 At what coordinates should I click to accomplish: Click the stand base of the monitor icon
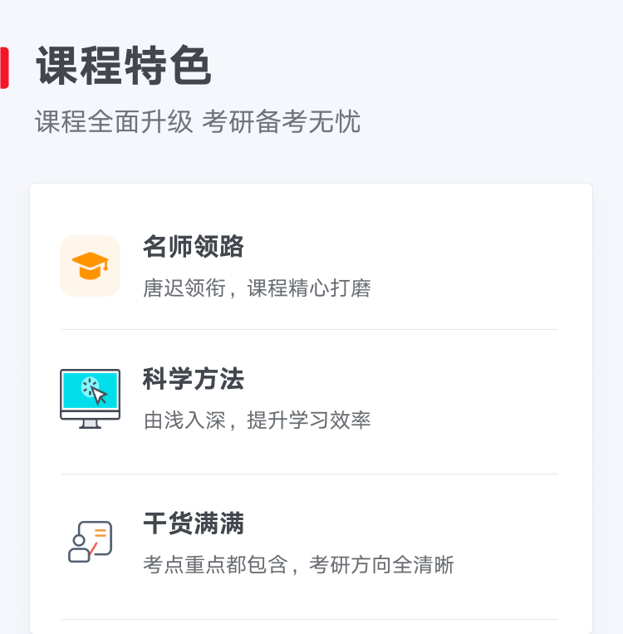click(90, 425)
